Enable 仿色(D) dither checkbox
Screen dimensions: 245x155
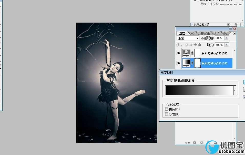tap(167, 109)
